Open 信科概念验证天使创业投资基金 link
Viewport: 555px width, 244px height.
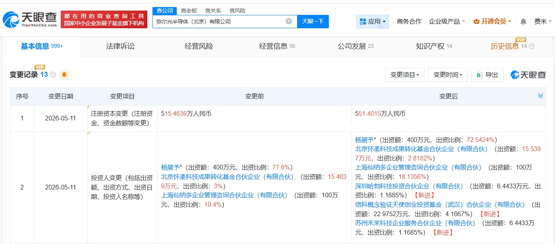point(440,204)
